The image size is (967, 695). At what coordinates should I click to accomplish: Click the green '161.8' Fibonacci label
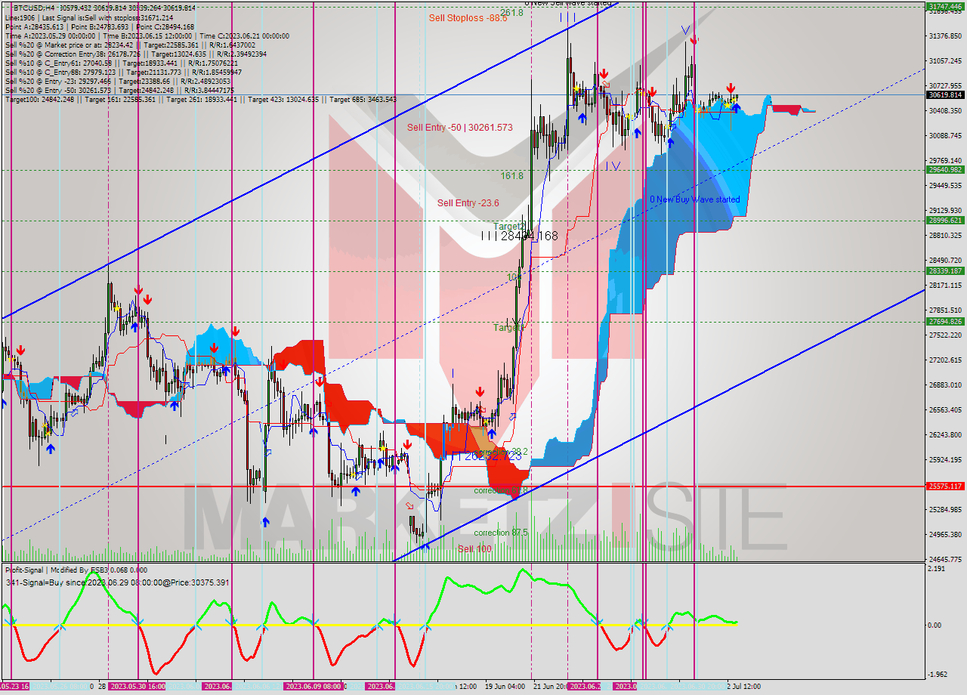[x=511, y=175]
